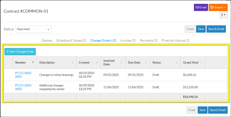The height and width of the screenshot is (117, 231).
Task: Click the top Save button
Action: 201,29
